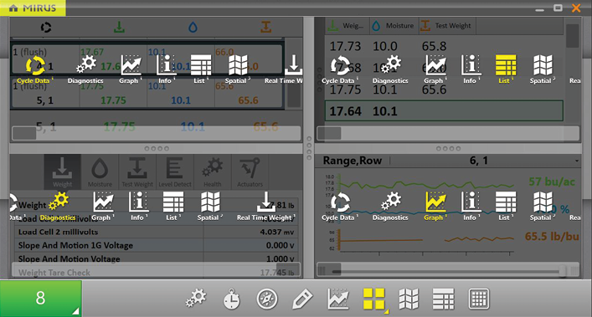Open the Graph view in the top-left pane
Image resolution: width=592 pixels, height=317 pixels.
(131, 69)
